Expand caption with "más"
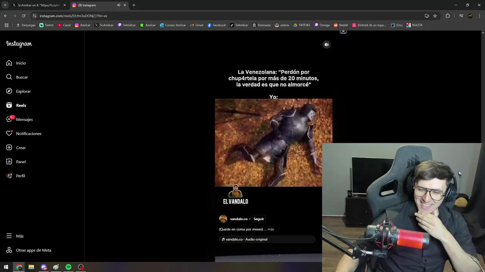 [x=271, y=229]
